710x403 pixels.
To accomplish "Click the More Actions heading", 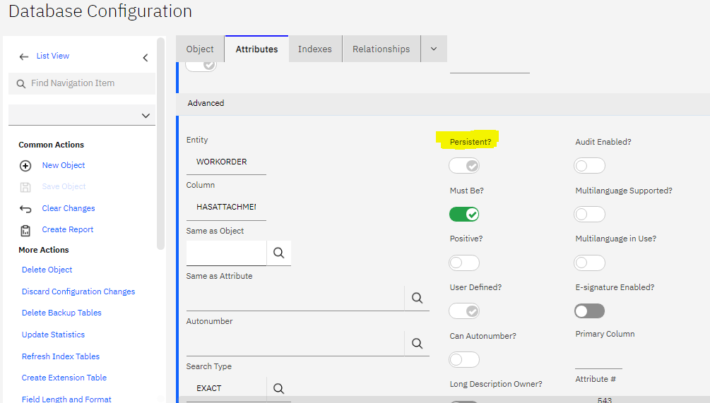I will (x=44, y=250).
